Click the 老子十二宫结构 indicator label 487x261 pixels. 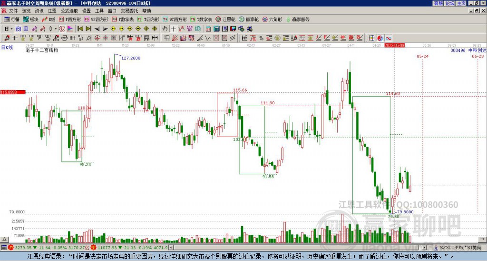(42, 50)
